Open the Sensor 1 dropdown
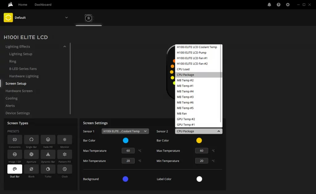This screenshot has height=194, width=316. [125, 131]
